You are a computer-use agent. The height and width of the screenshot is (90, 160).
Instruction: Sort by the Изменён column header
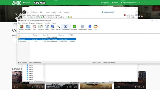point(62,35)
